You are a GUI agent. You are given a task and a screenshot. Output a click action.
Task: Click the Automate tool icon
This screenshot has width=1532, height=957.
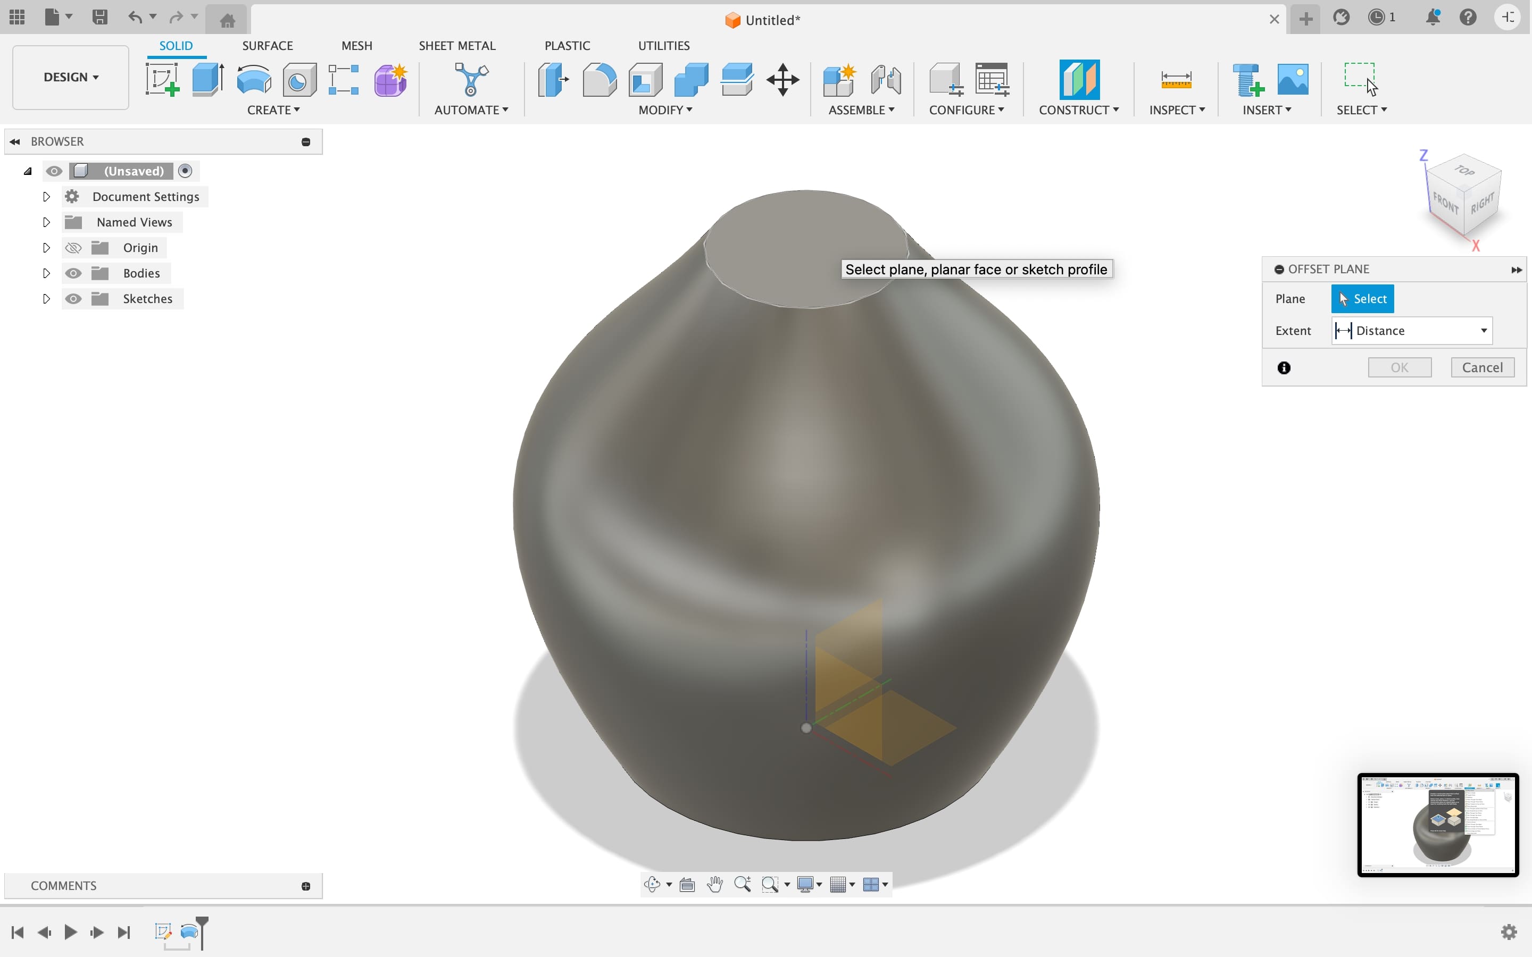pos(471,80)
